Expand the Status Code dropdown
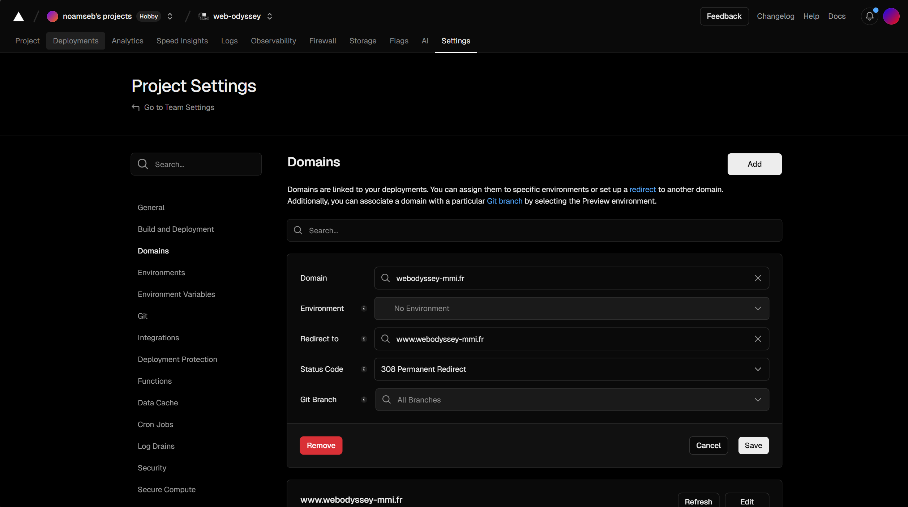Screen dimensions: 908x507 click(571, 369)
